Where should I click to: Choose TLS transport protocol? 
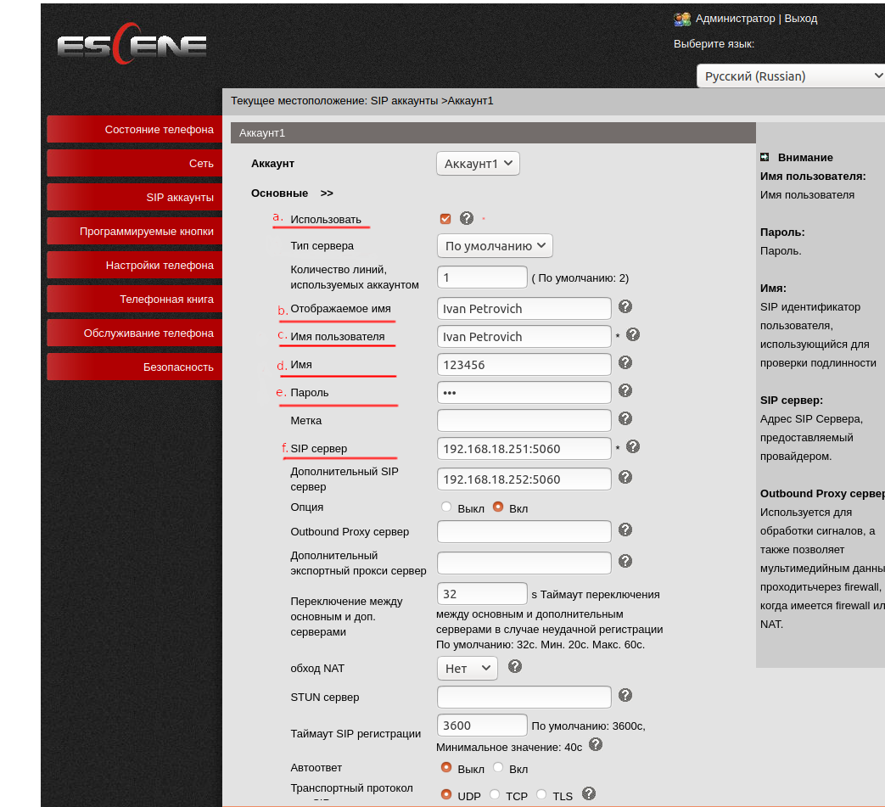click(x=541, y=794)
